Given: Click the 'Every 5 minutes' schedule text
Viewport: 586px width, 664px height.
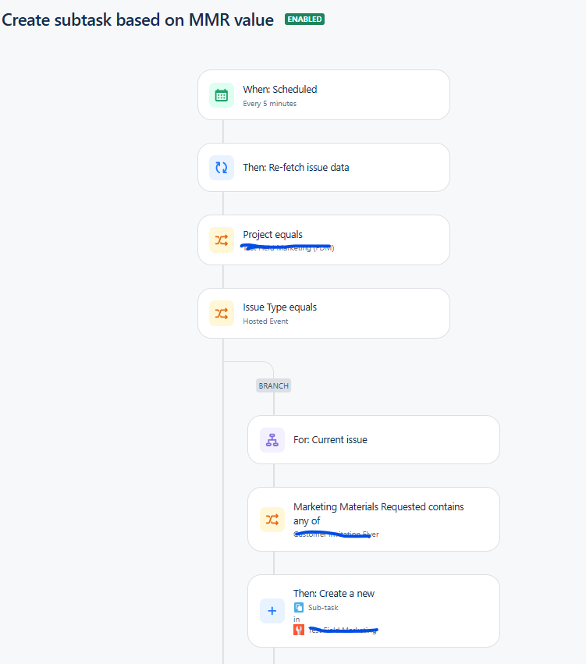Looking at the screenshot, I should 270,104.
